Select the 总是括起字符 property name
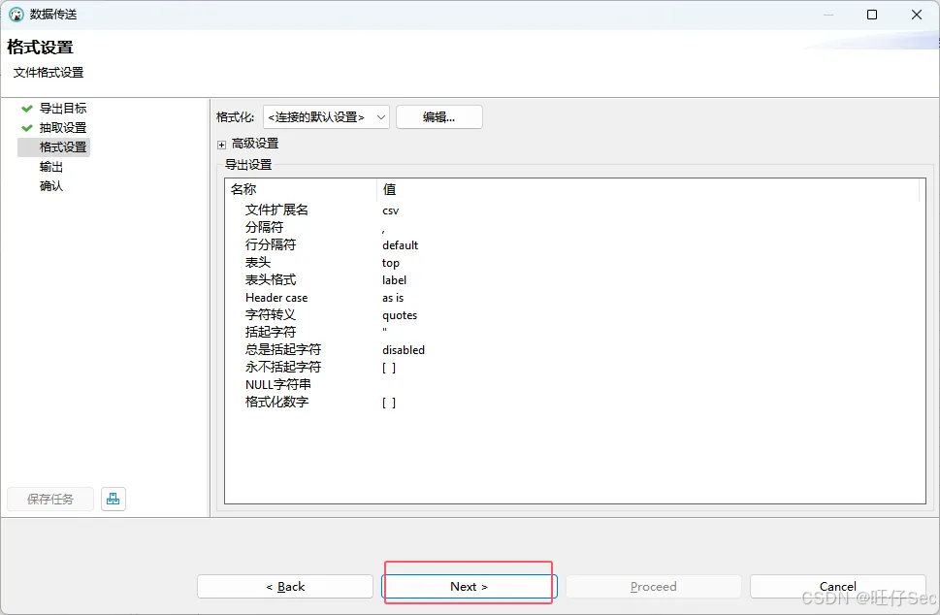Image resolution: width=940 pixels, height=615 pixels. pos(283,349)
